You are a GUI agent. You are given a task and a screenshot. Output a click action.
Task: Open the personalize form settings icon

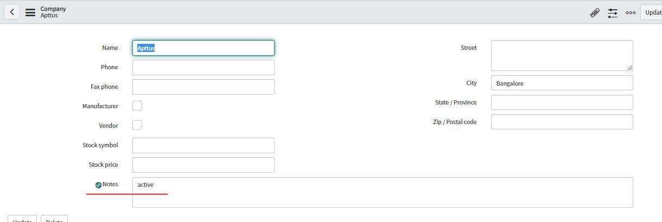[x=613, y=12]
